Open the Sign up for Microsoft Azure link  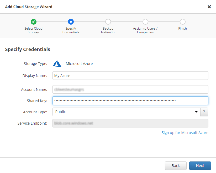coord(185,133)
